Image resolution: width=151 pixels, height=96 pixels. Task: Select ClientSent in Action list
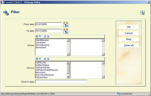pos(40,42)
